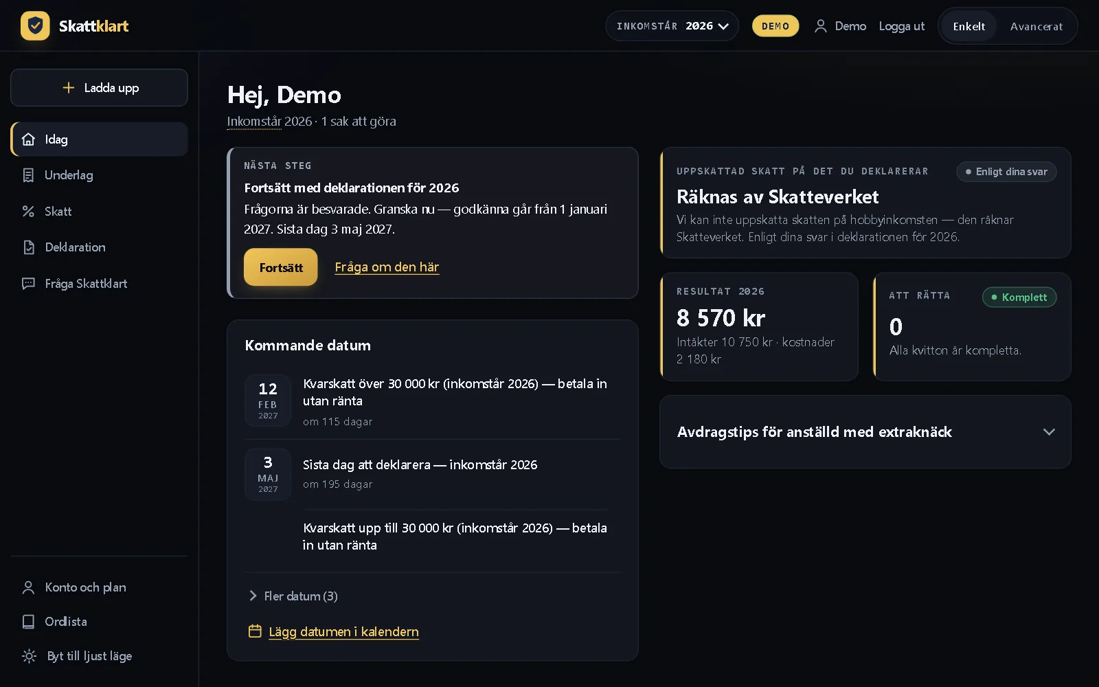
Task: Open the Idag home icon in sidebar
Action: 28,139
